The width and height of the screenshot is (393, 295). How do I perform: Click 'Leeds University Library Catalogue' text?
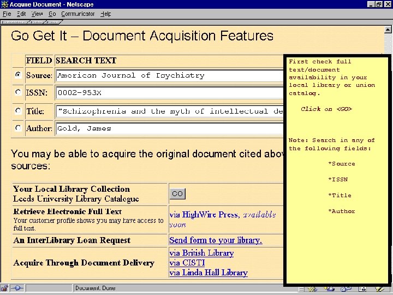pyautogui.click(x=76, y=199)
